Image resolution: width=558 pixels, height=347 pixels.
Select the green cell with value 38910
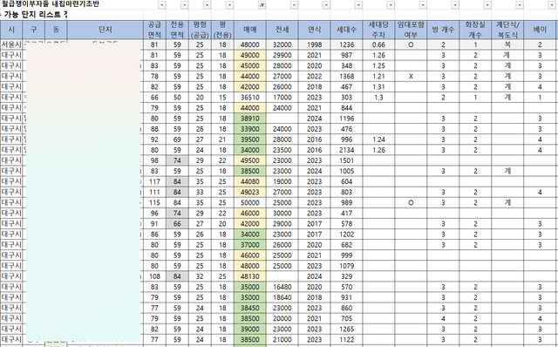(x=250, y=119)
